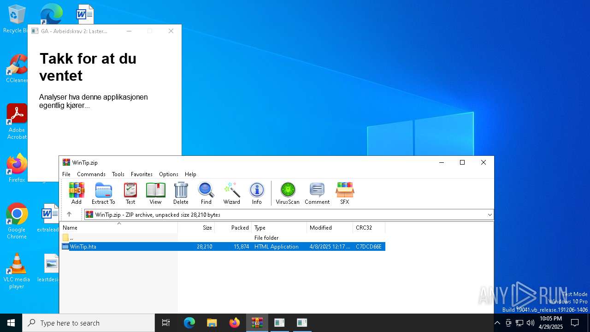Image resolution: width=590 pixels, height=332 pixels.
Task: Sort by the Type column header
Action: pos(279,228)
